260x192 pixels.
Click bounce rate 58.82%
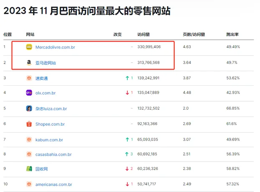(233, 169)
